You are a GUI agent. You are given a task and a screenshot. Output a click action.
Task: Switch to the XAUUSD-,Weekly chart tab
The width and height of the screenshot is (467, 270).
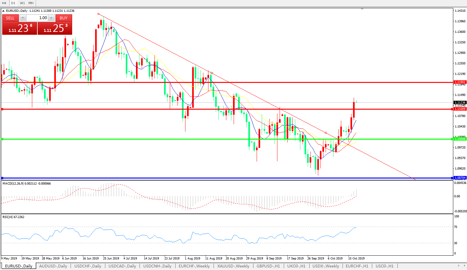click(x=233, y=266)
